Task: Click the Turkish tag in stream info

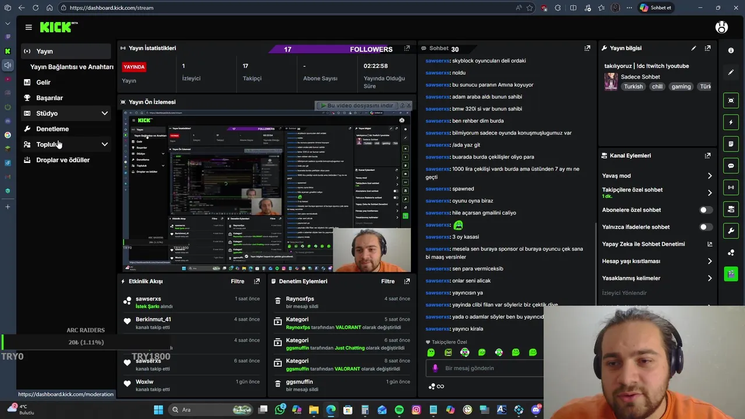Action: tap(633, 87)
